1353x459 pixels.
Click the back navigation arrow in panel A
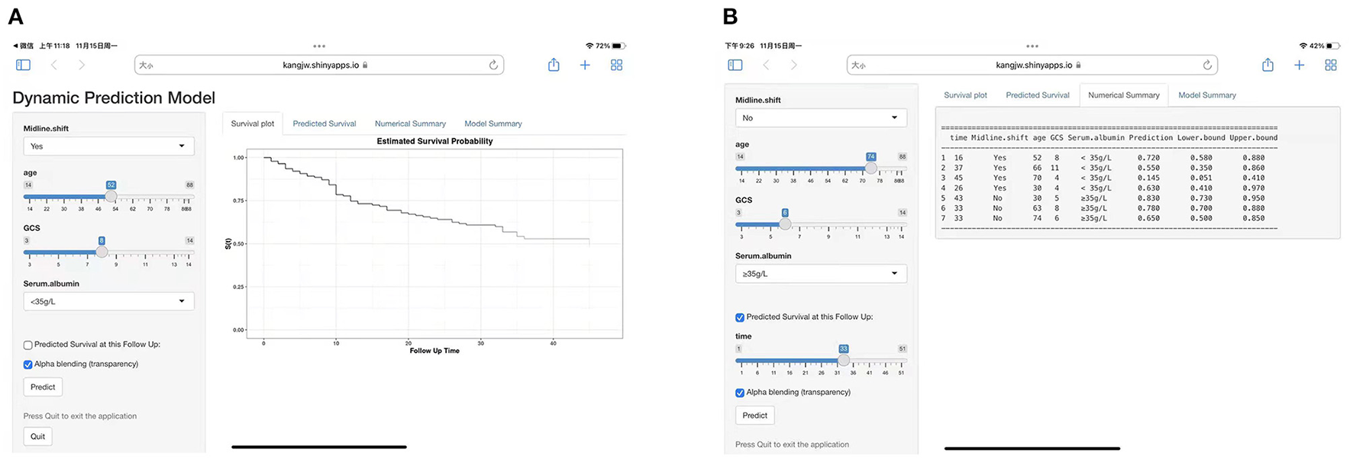53,65
